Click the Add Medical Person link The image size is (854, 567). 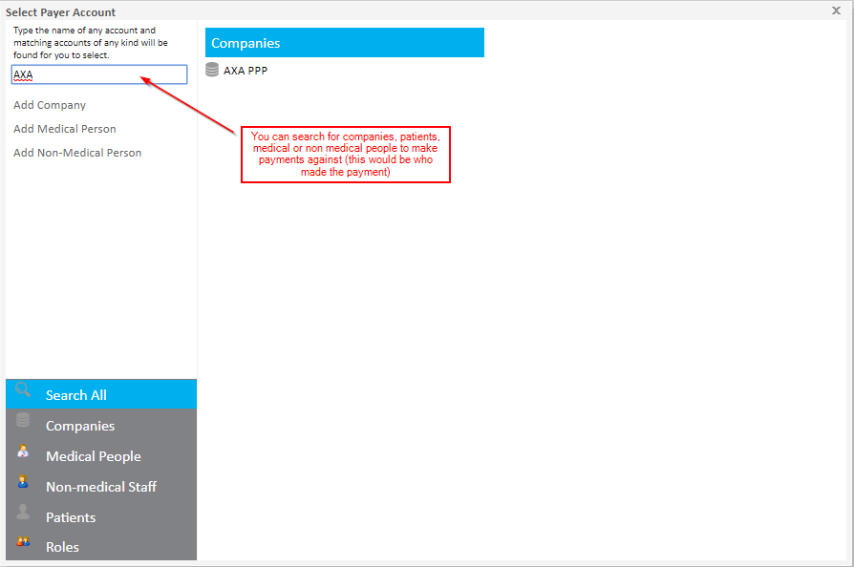point(65,129)
